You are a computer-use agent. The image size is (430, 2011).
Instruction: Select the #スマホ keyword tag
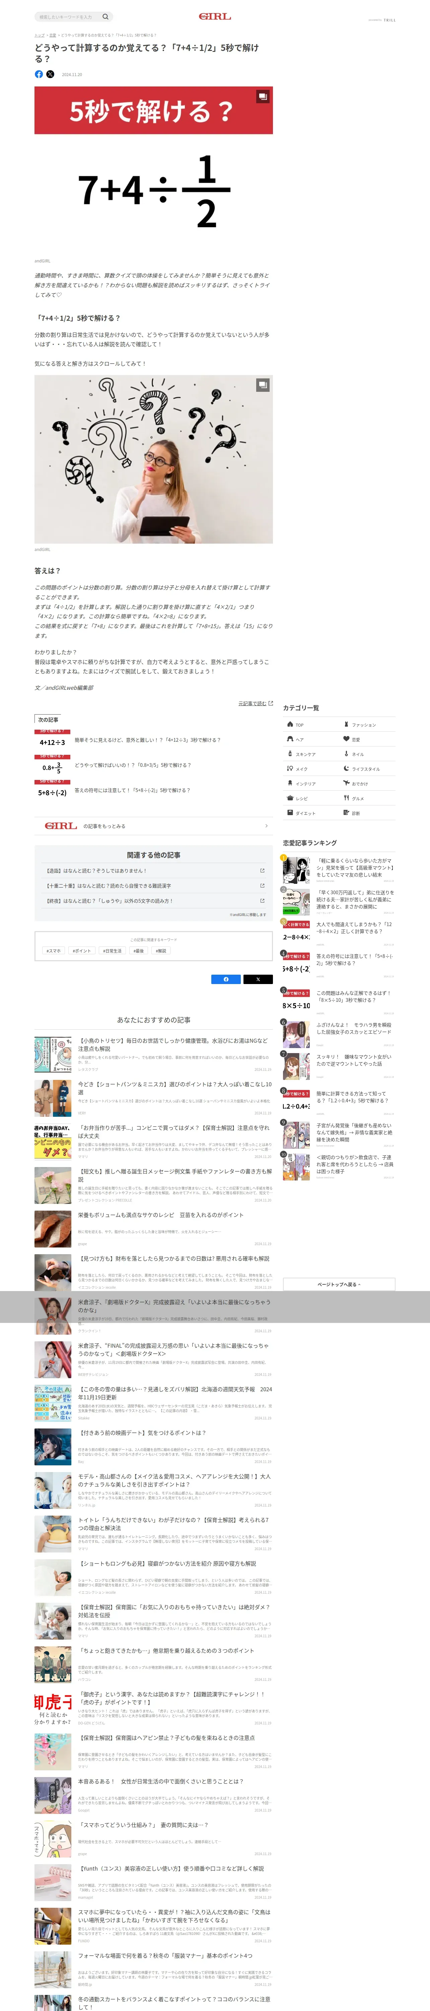coord(54,951)
